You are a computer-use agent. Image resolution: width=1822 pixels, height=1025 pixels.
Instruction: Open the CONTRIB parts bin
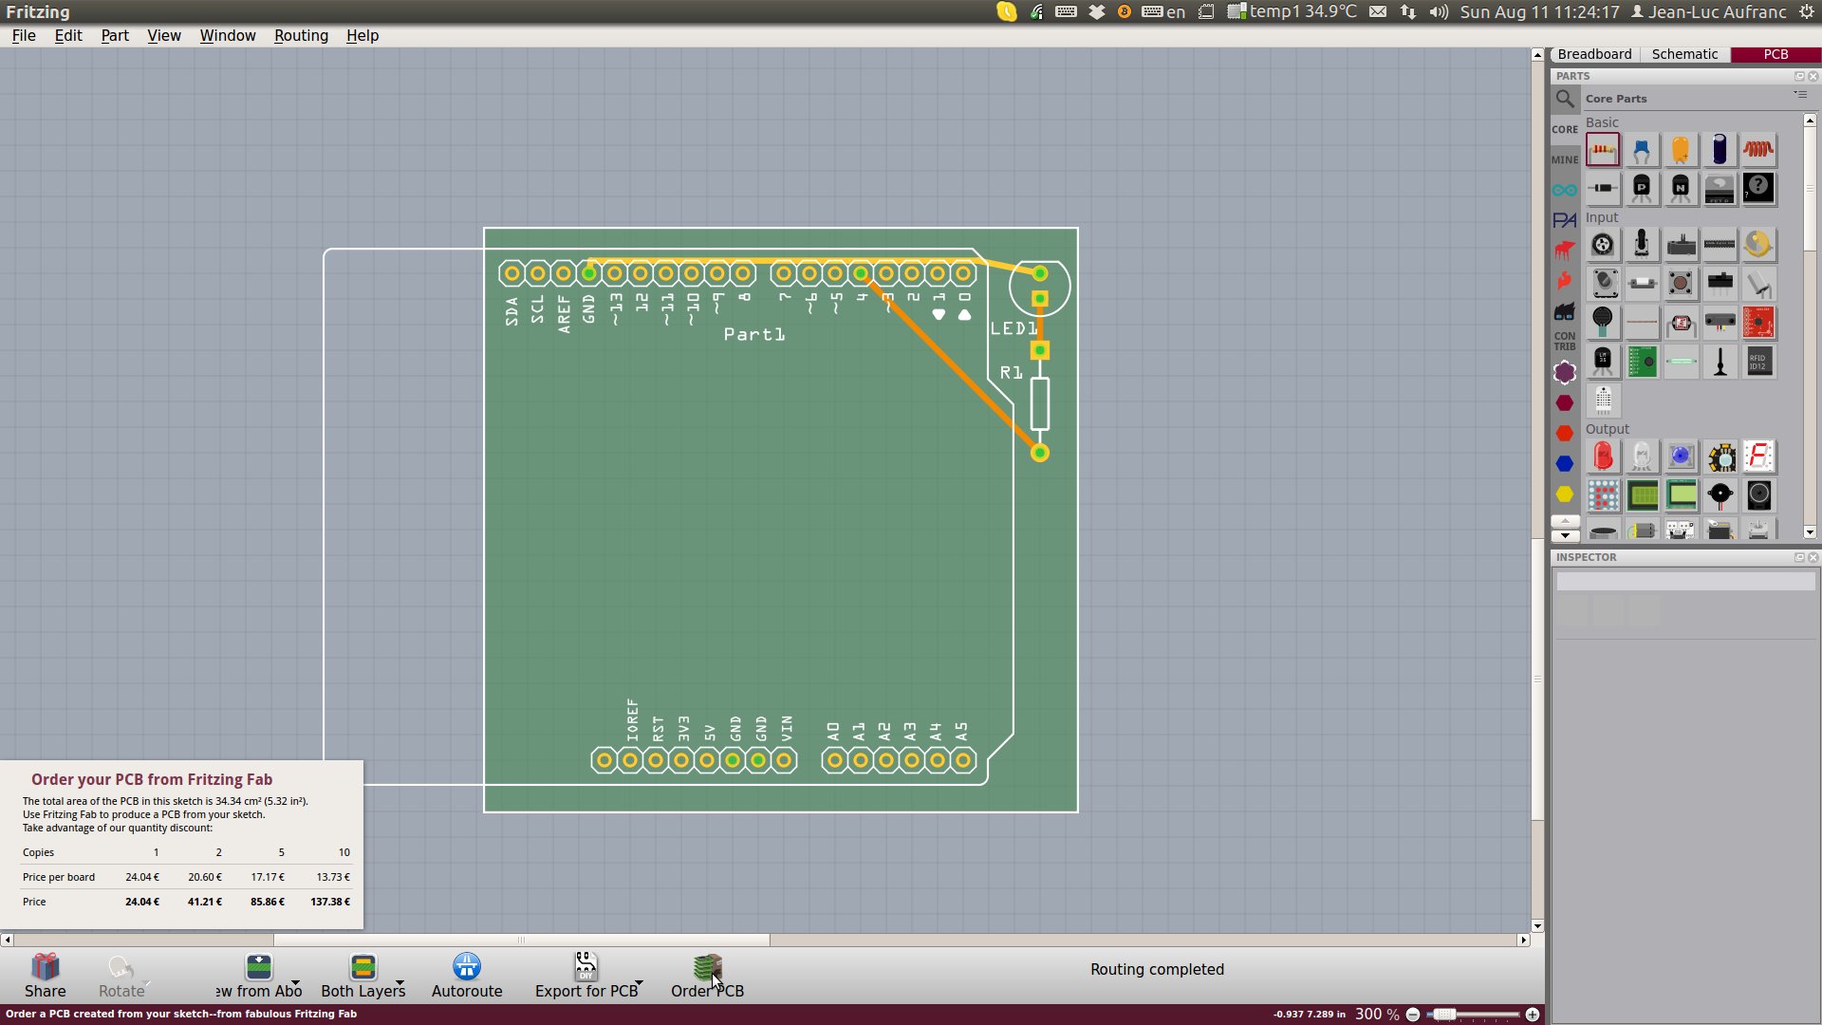tap(1565, 341)
